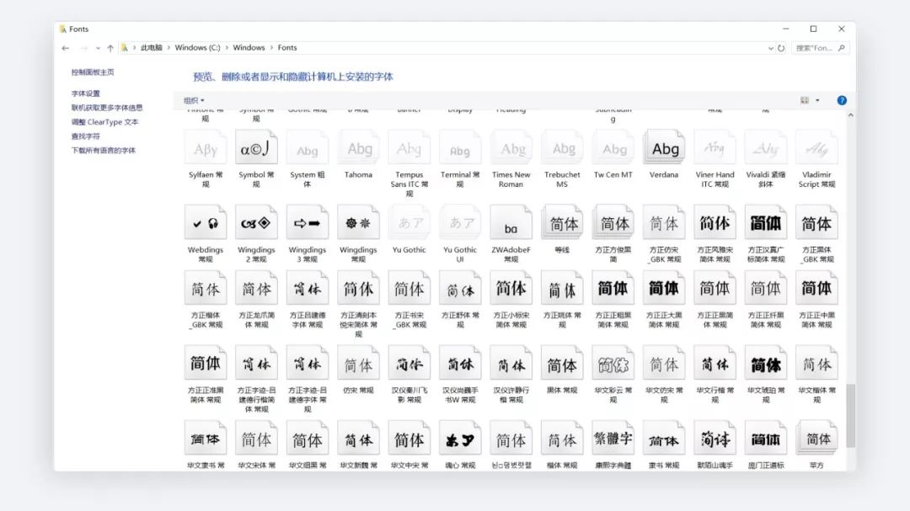Change view with the view layout icon

tap(805, 100)
